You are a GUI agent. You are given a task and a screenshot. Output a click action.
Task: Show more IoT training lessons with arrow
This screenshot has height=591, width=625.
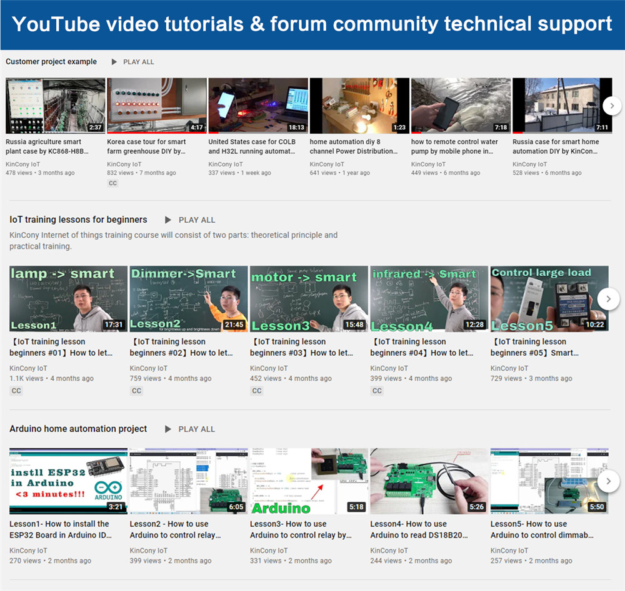(x=608, y=299)
